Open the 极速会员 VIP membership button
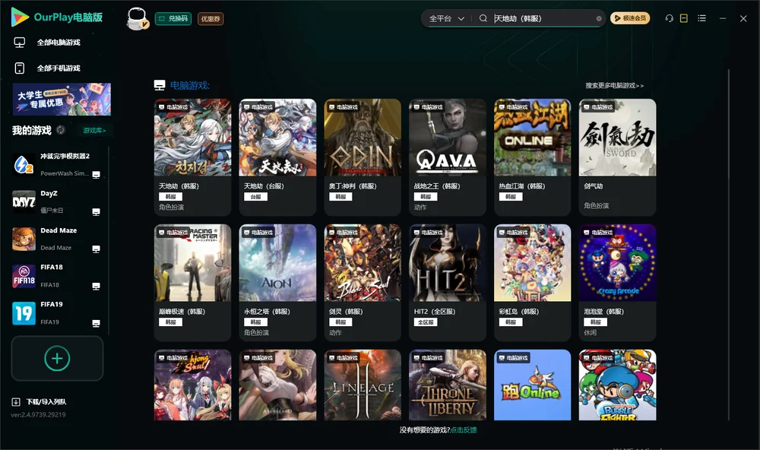Image resolution: width=760 pixels, height=450 pixels. (630, 18)
